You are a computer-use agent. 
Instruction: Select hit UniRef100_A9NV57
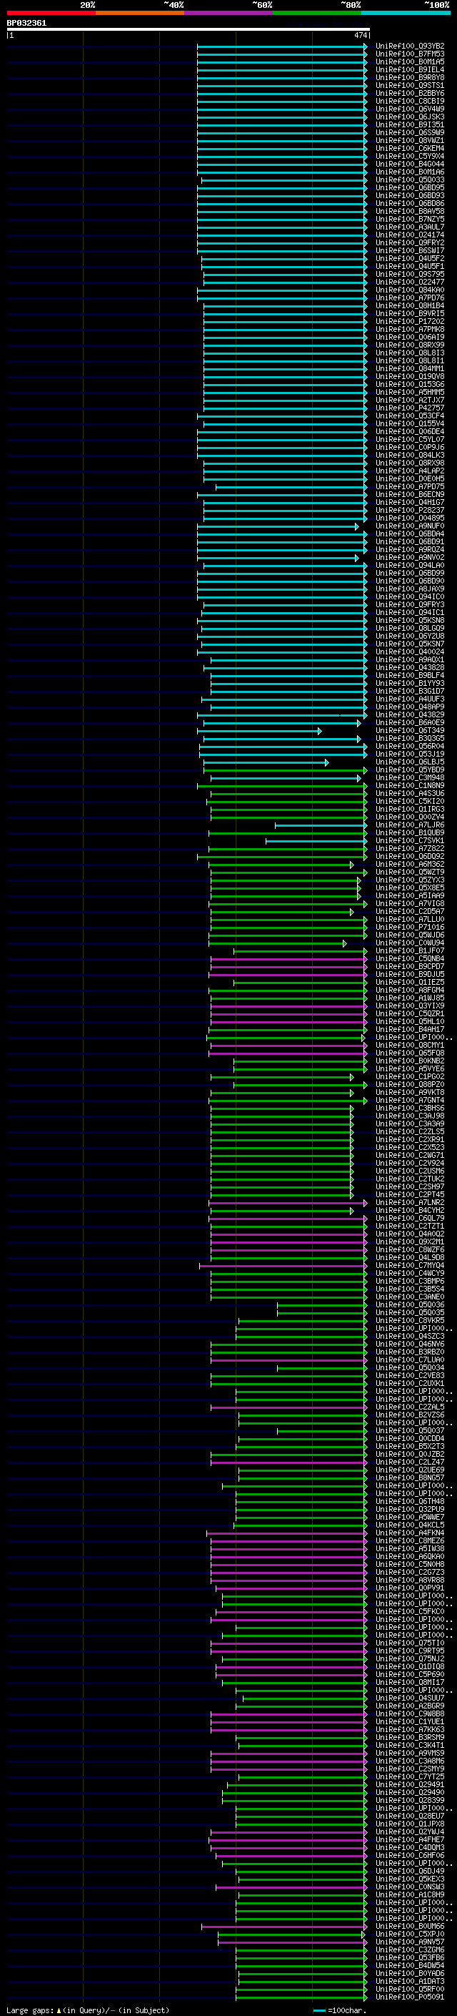(409, 1942)
